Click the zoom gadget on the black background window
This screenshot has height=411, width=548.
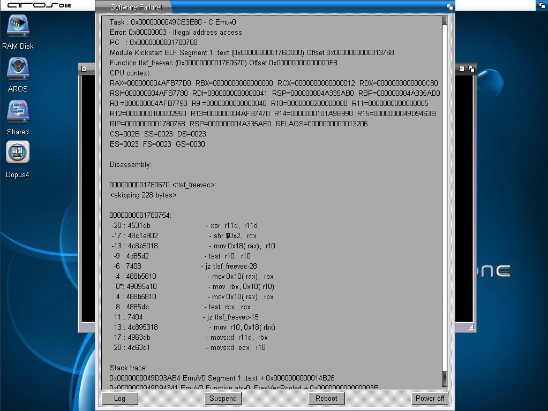462,68
